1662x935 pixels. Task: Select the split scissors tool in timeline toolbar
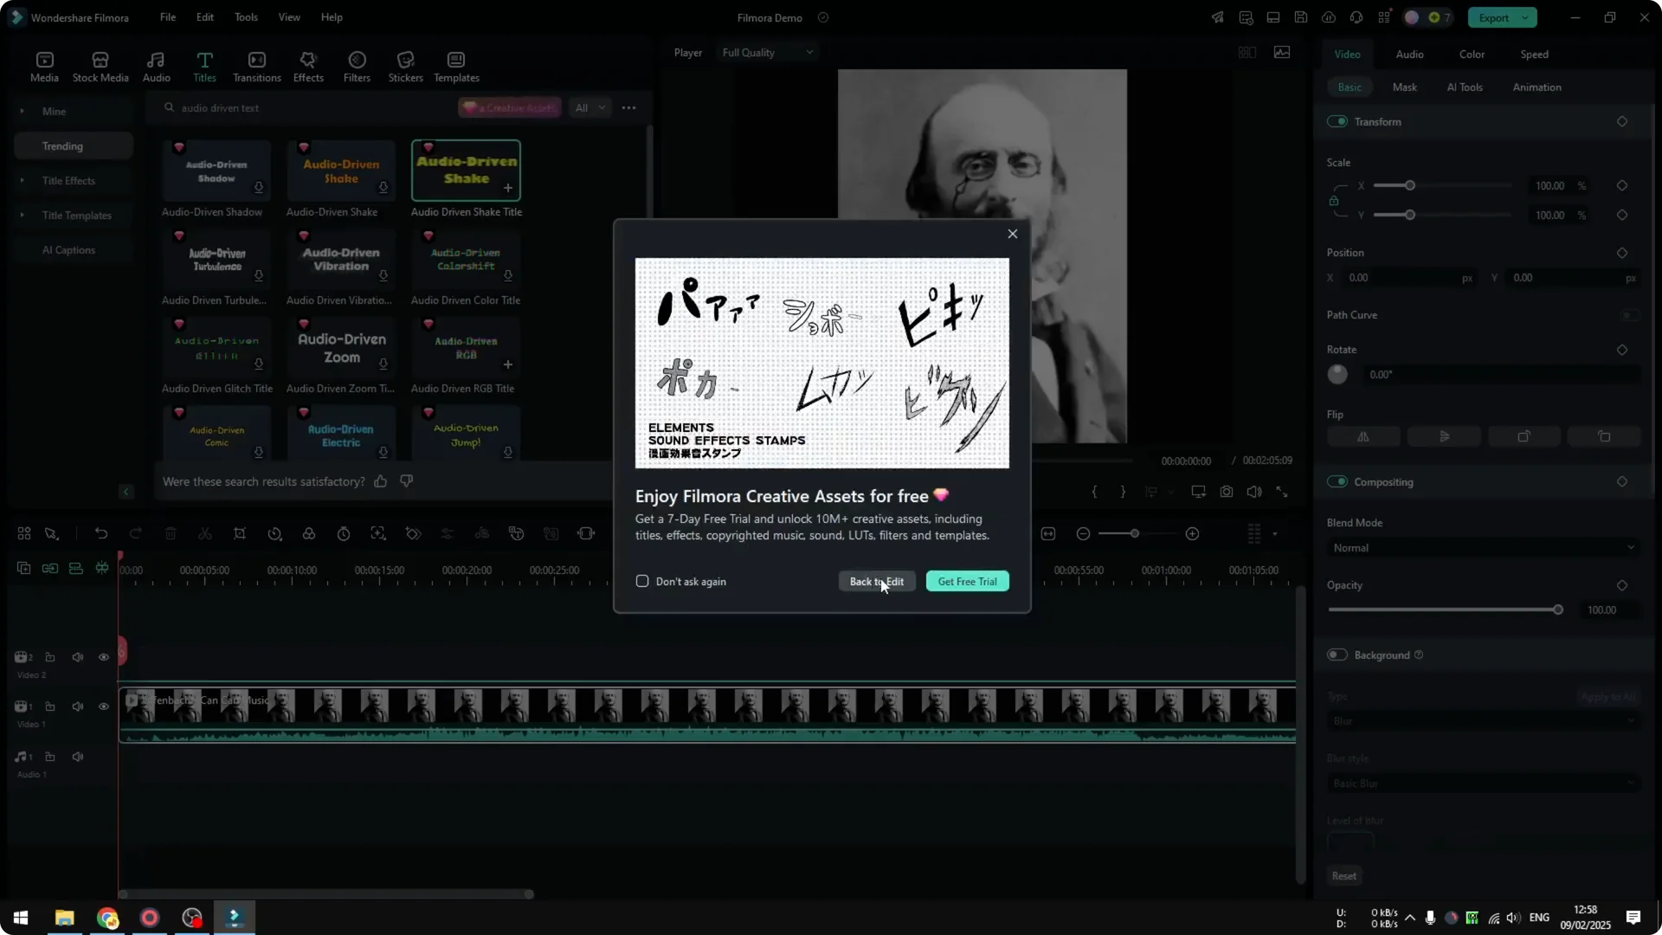pos(205,533)
